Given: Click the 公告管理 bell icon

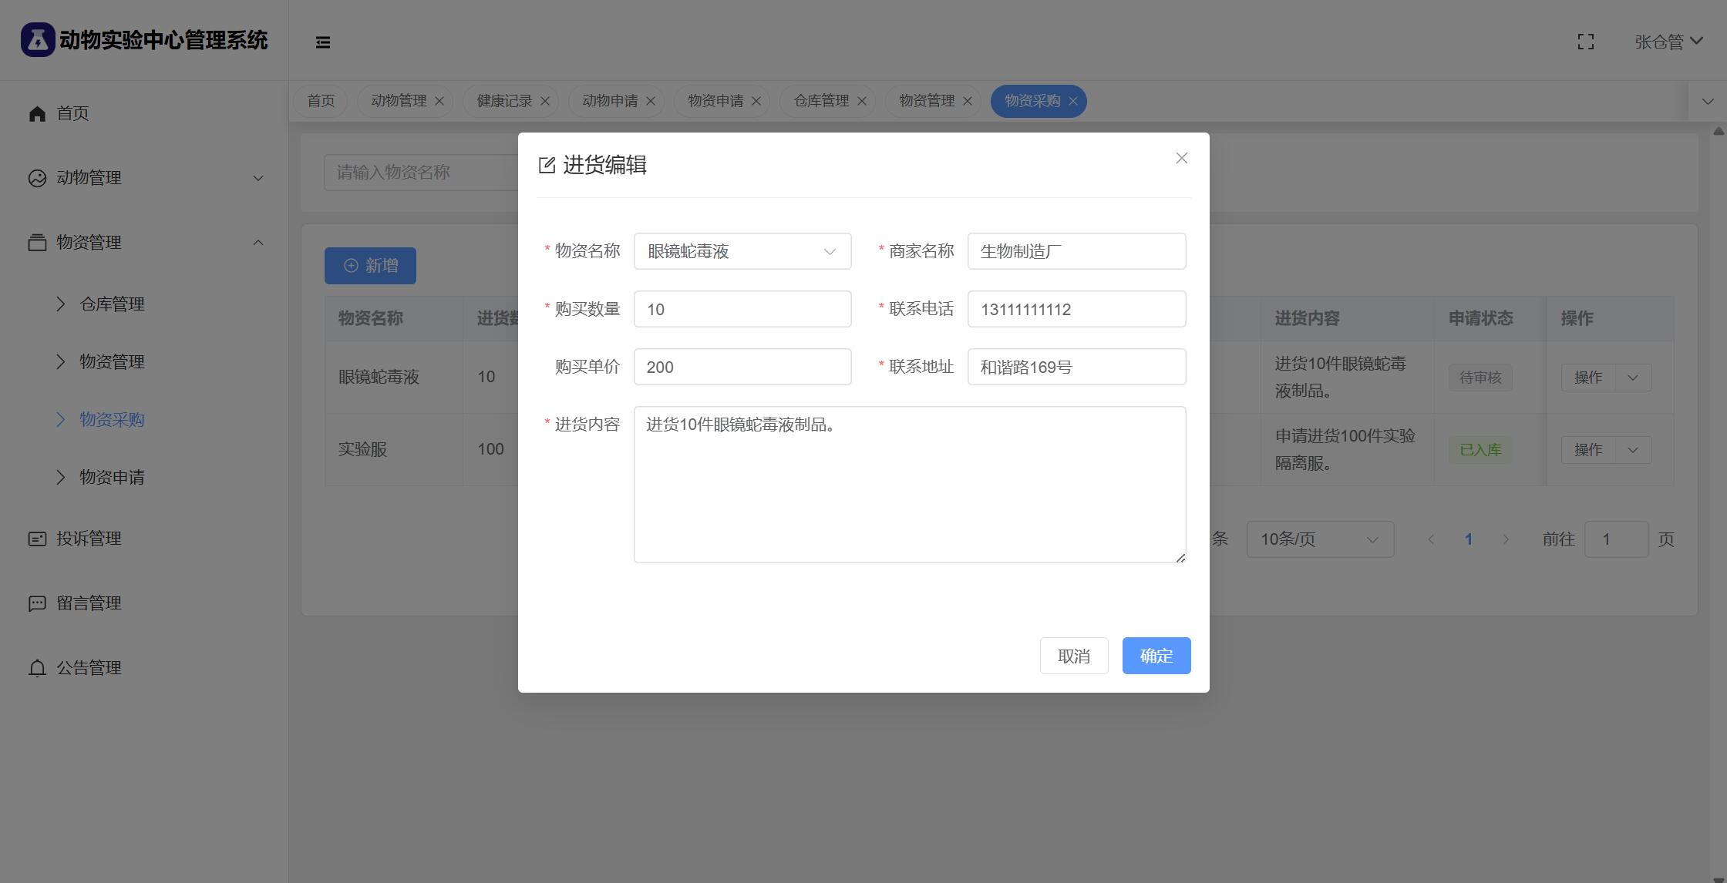Looking at the screenshot, I should (37, 668).
